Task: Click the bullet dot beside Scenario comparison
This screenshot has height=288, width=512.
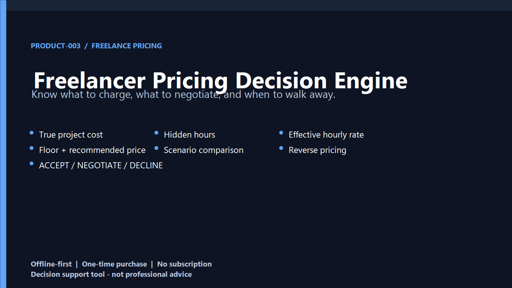Action: click(156, 148)
